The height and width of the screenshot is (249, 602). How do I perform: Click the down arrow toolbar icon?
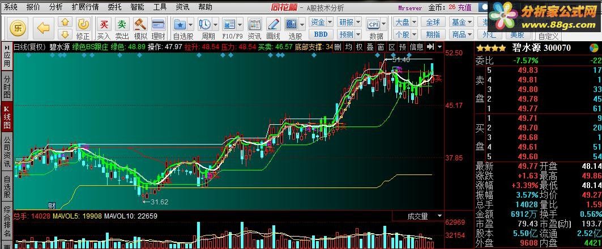(65, 34)
